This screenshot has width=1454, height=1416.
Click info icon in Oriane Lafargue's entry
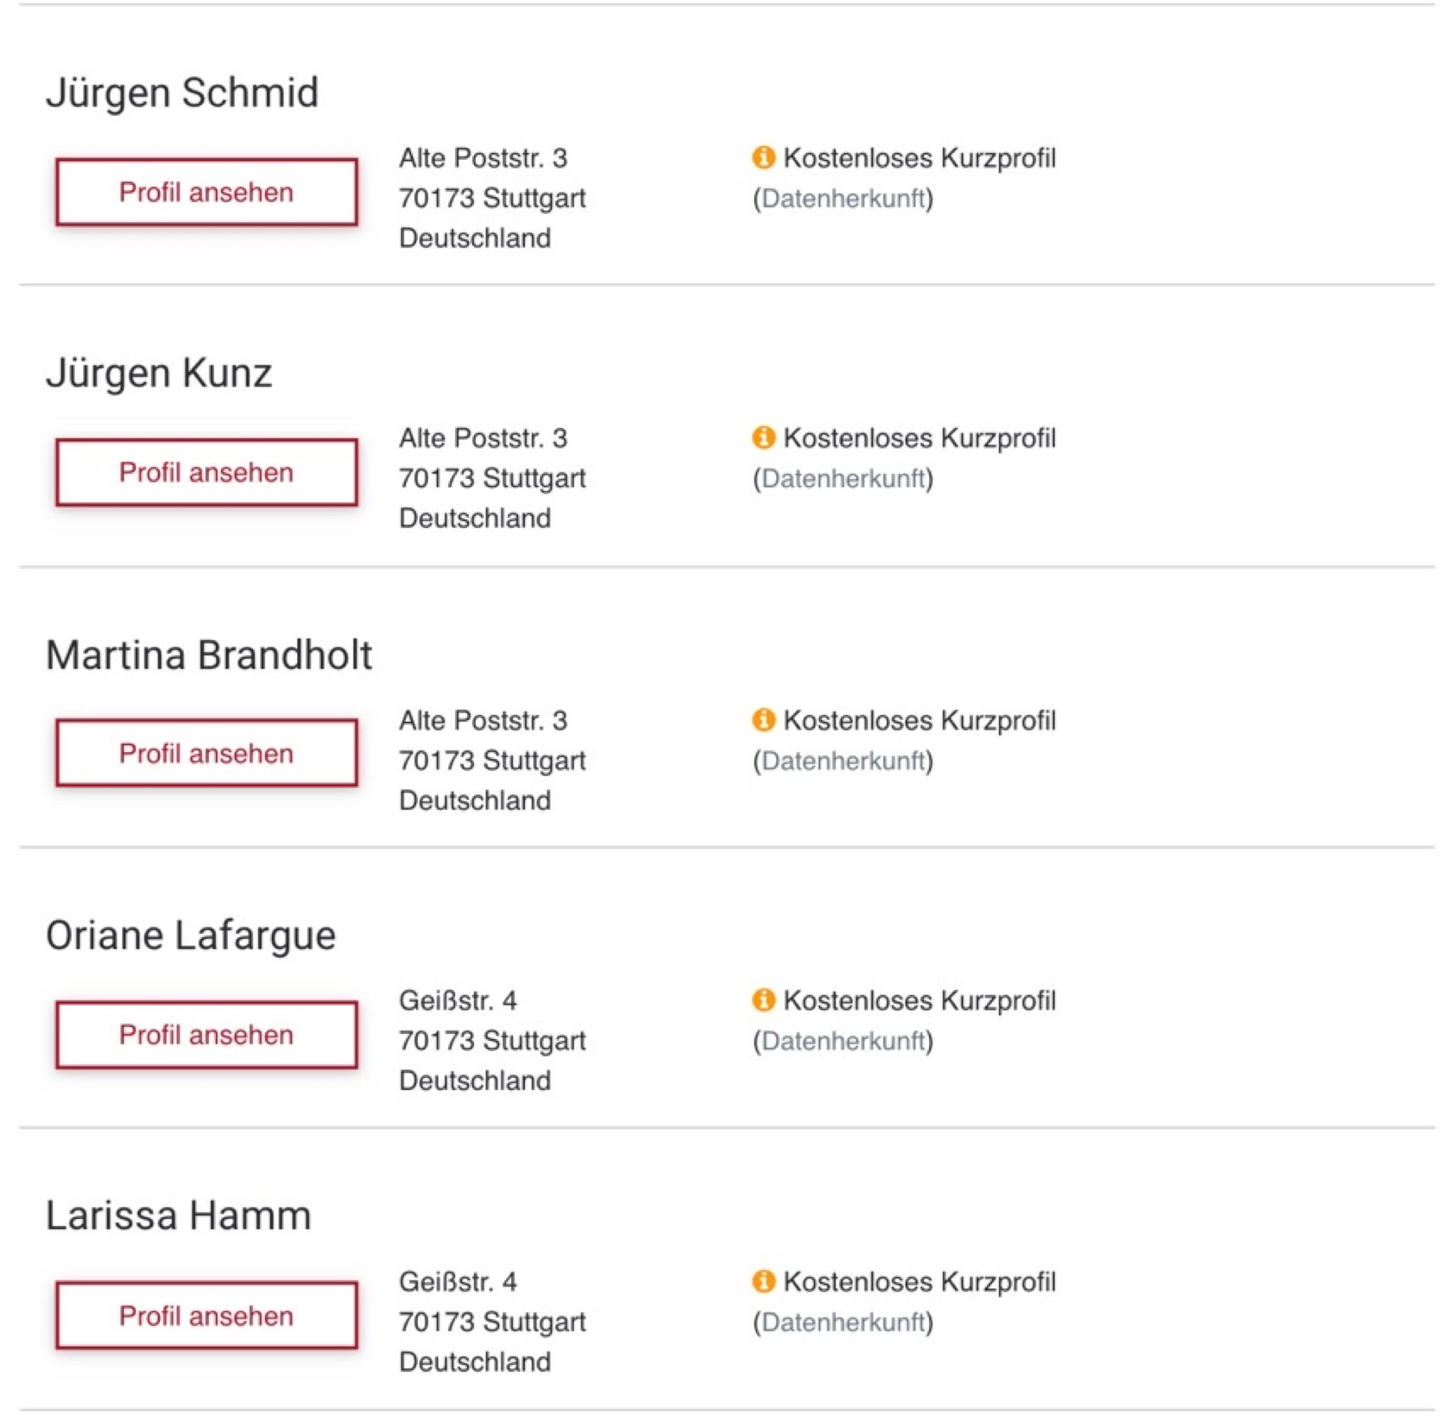pyautogui.click(x=763, y=1000)
